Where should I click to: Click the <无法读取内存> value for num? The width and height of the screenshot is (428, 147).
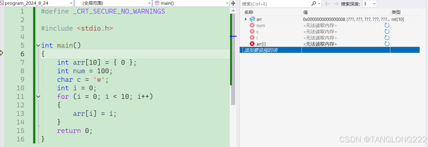click(x=320, y=26)
